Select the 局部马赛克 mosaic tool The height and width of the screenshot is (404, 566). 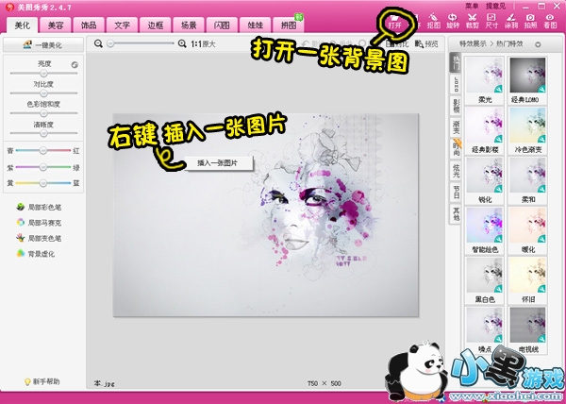click(x=39, y=223)
